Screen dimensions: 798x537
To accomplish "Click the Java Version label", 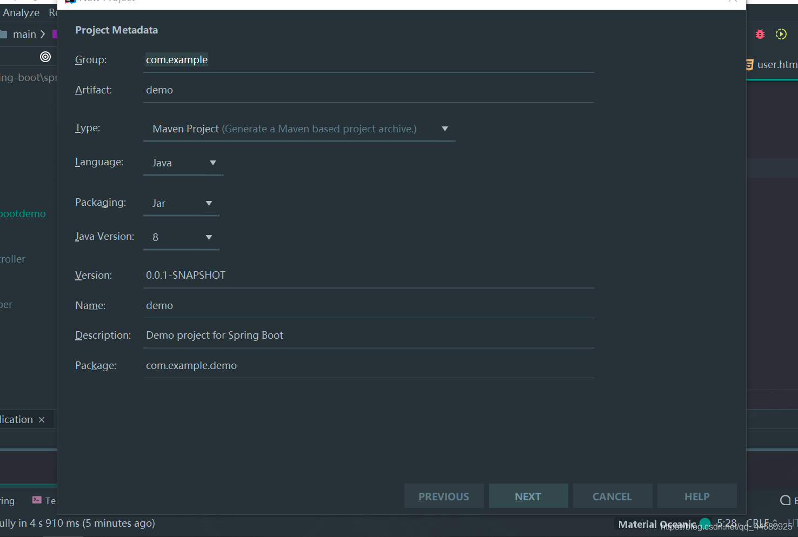I will (104, 237).
